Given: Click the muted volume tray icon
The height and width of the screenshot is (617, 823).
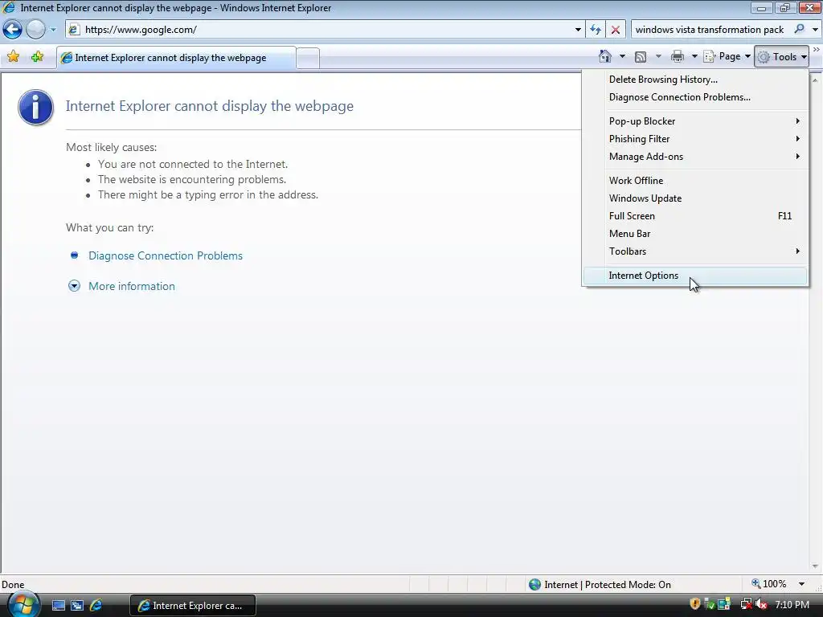Looking at the screenshot, I should (x=761, y=604).
